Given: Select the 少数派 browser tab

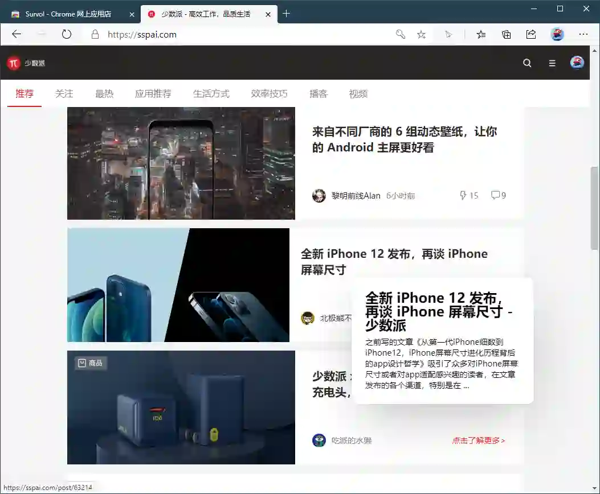Looking at the screenshot, I should pos(209,15).
